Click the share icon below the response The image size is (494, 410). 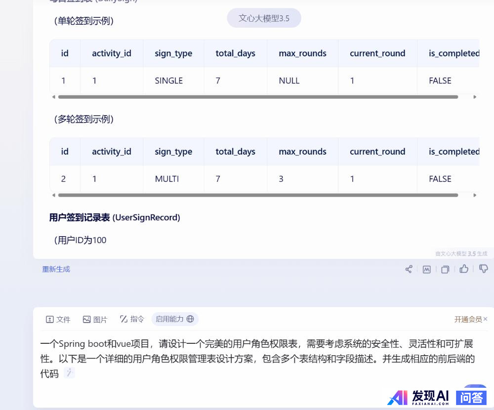click(x=409, y=269)
